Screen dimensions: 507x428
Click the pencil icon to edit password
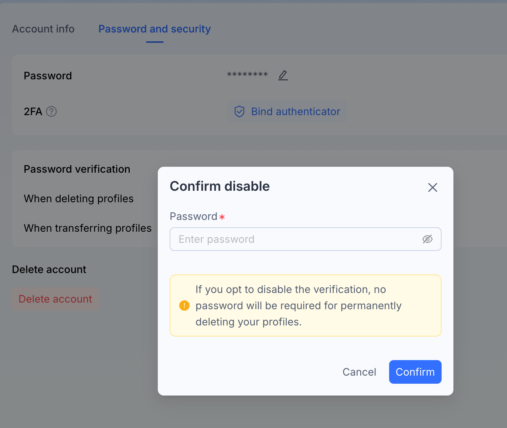(x=283, y=75)
